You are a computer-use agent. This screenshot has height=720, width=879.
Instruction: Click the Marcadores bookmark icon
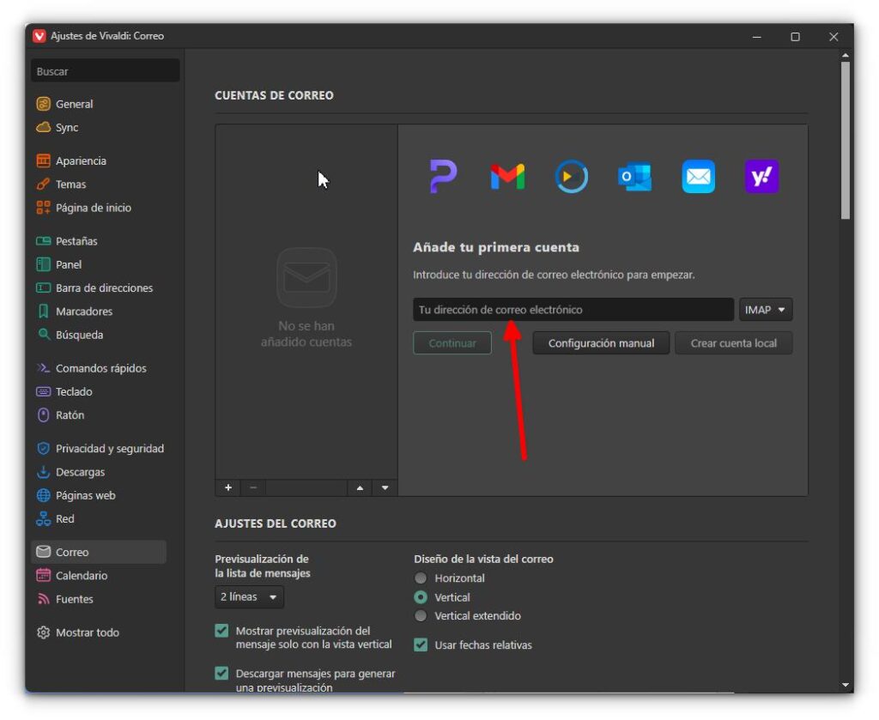coord(43,312)
